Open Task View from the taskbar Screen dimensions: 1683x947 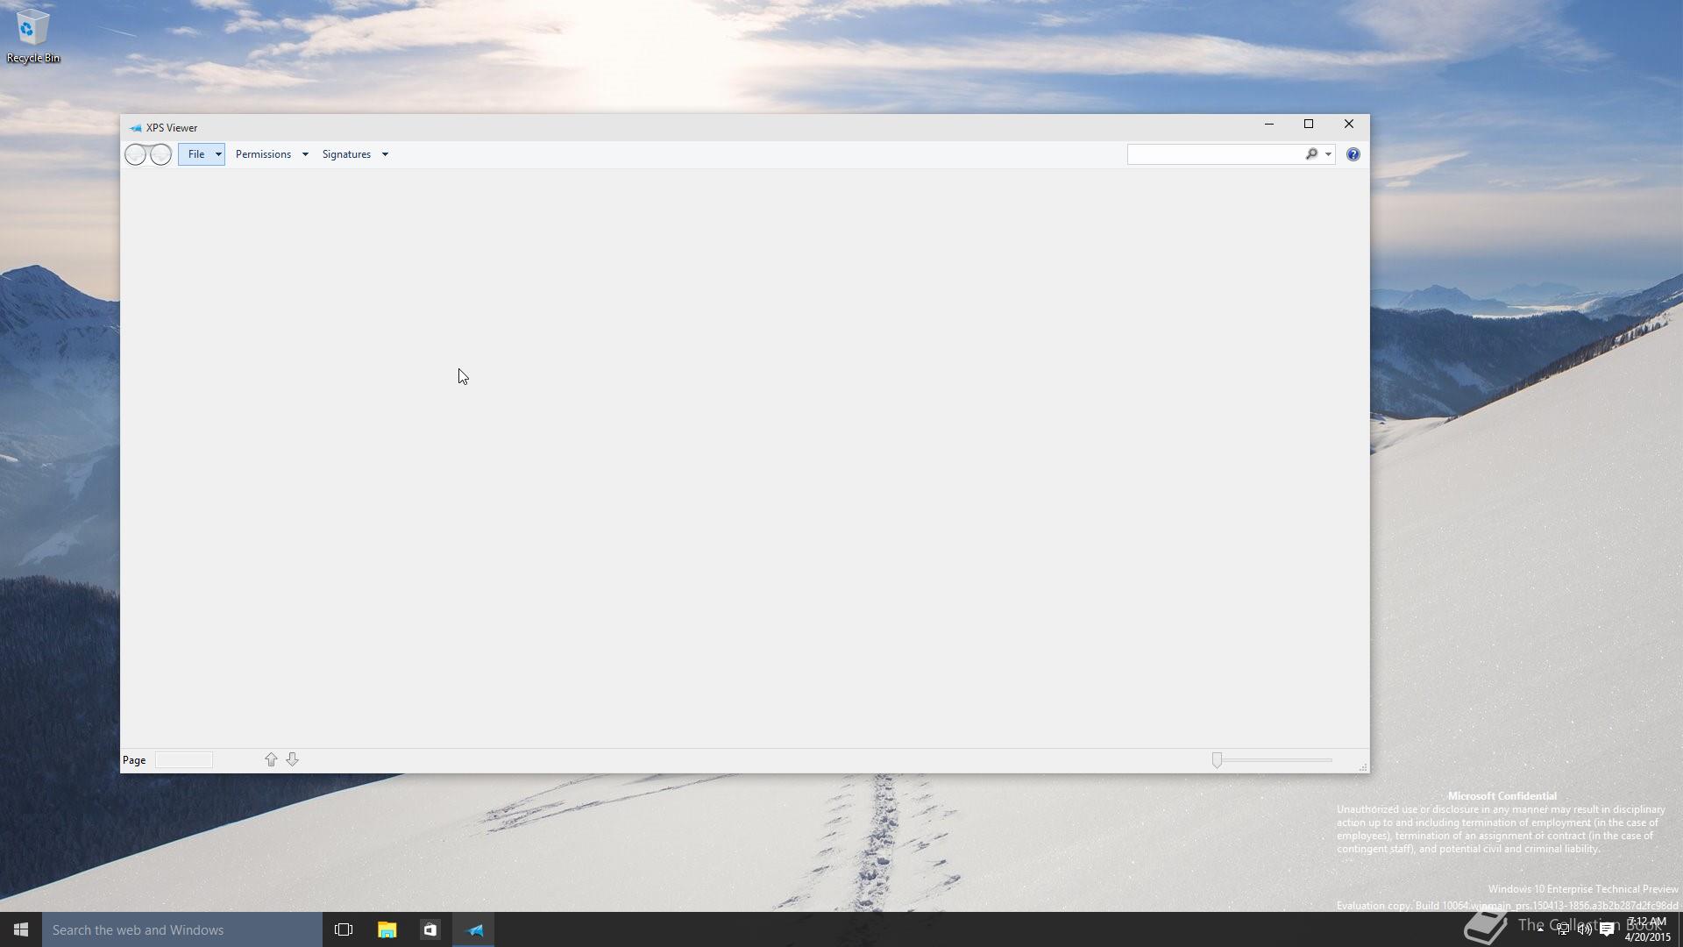coord(344,929)
